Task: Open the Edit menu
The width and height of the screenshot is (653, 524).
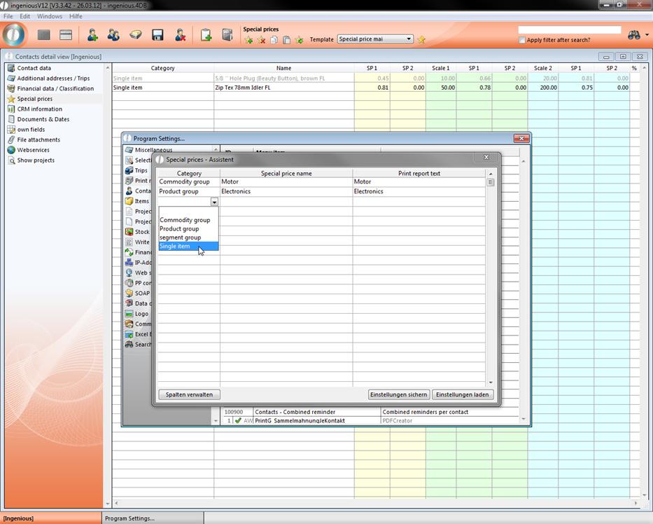Action: [25, 16]
